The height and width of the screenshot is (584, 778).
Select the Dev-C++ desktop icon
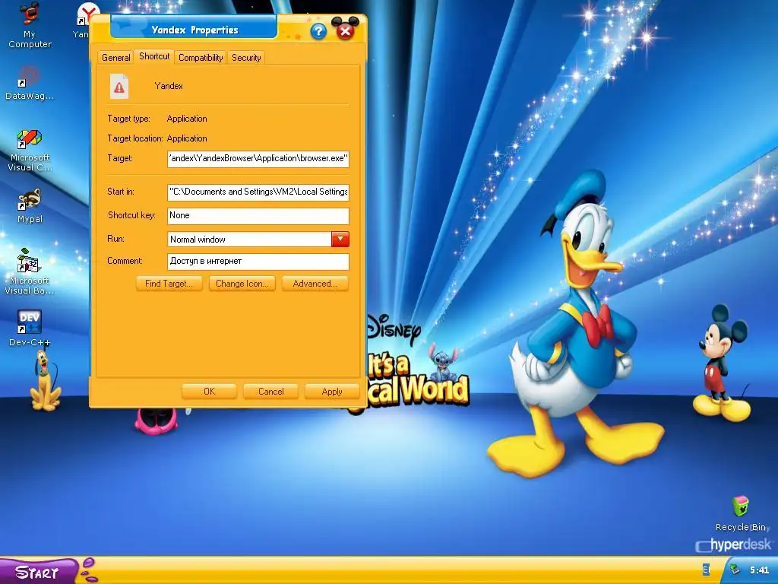pos(30,328)
